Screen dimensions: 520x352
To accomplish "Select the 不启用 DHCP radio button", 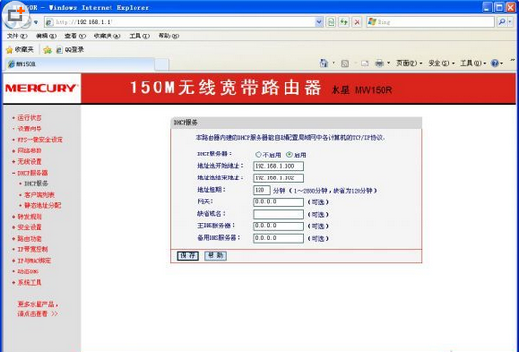I will (259, 154).
